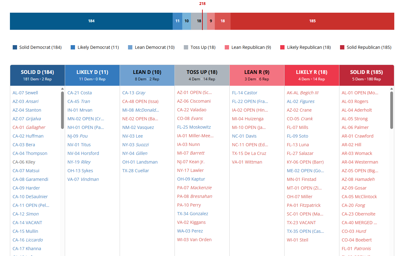Click the Solid D column scroll-up arrow
The image size is (402, 256).
click(x=63, y=89)
